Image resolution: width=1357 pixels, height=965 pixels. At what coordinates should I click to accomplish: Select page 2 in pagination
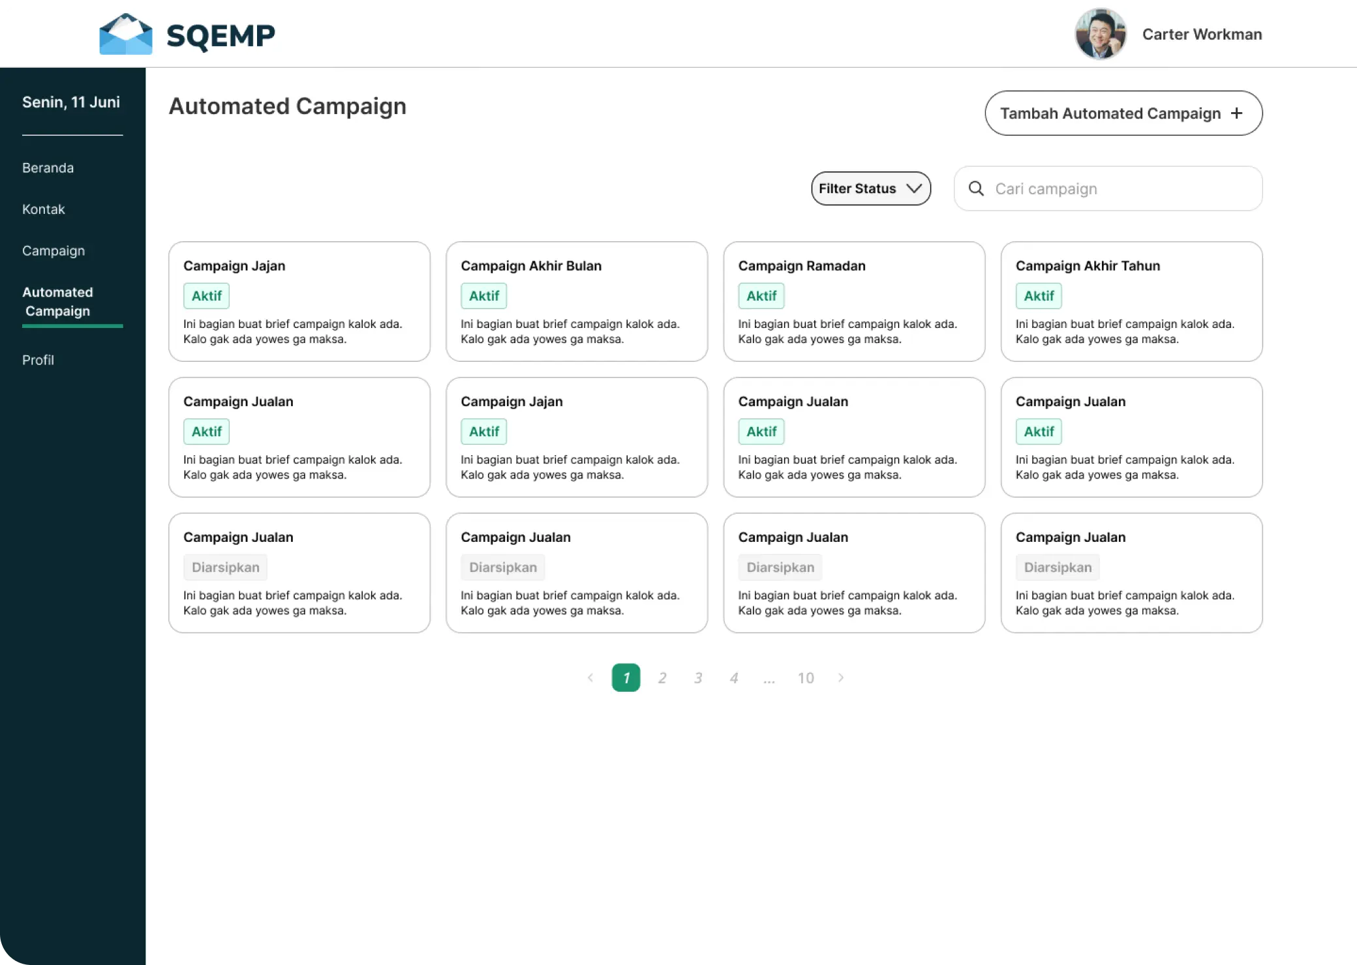(662, 678)
